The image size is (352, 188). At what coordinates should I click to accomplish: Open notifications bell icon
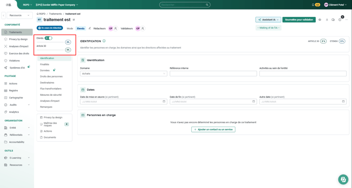click(x=313, y=5)
